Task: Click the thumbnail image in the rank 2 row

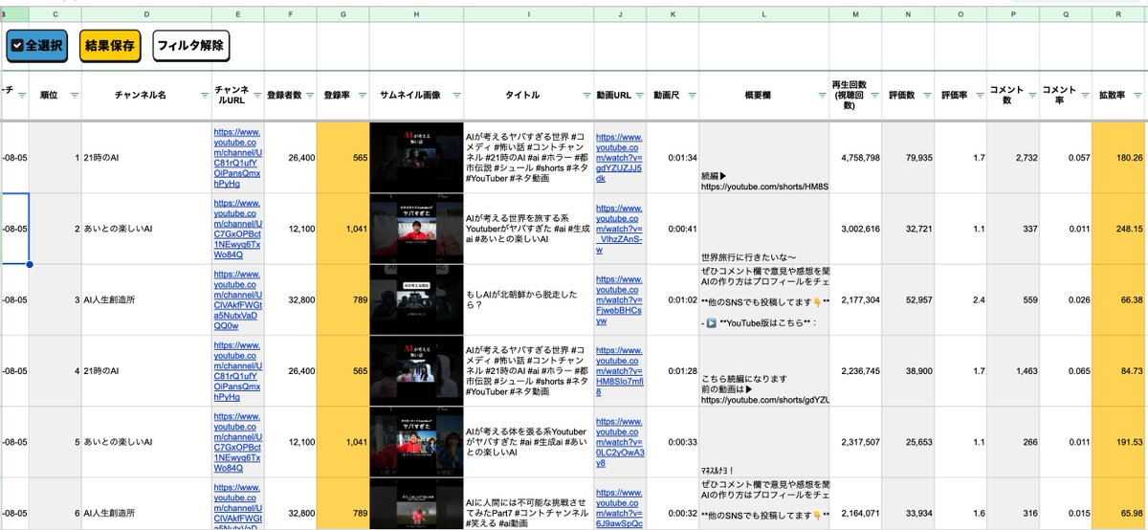Action: pos(414,230)
